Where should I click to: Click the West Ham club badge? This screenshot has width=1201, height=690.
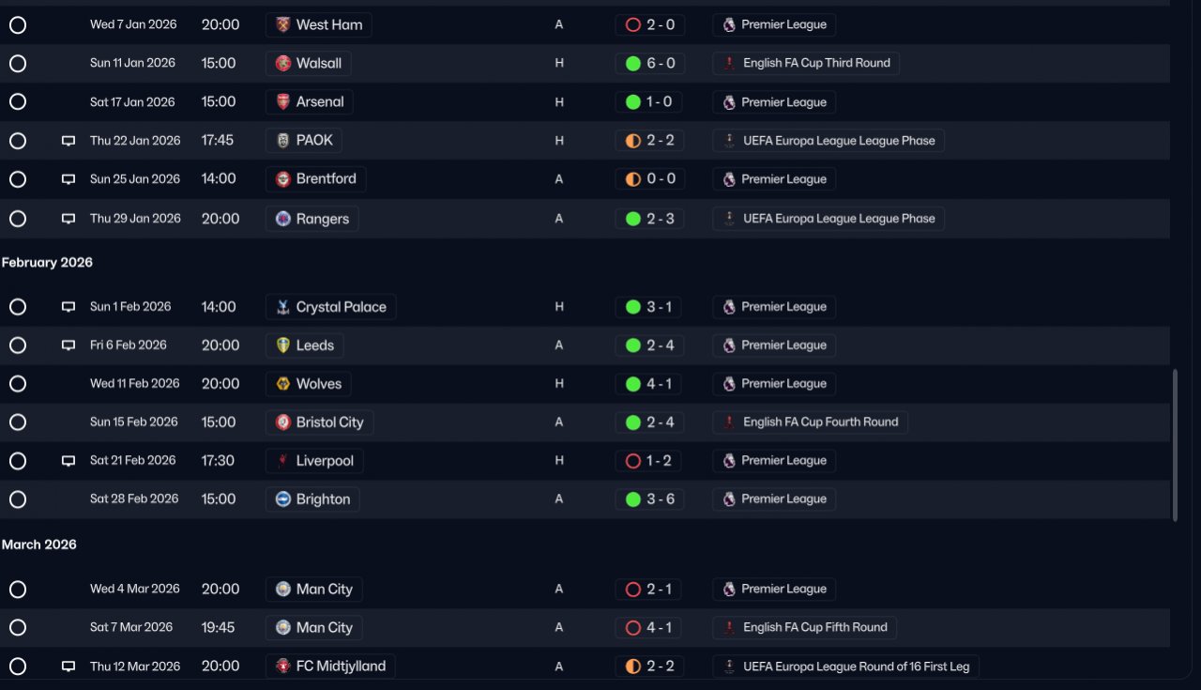[283, 24]
